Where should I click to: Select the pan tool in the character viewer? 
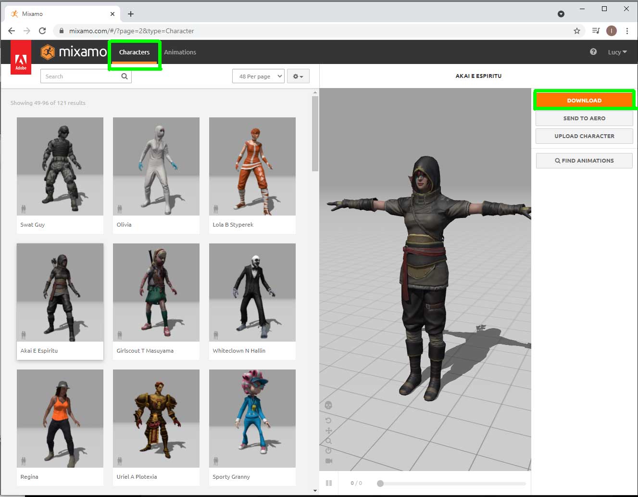(x=328, y=431)
